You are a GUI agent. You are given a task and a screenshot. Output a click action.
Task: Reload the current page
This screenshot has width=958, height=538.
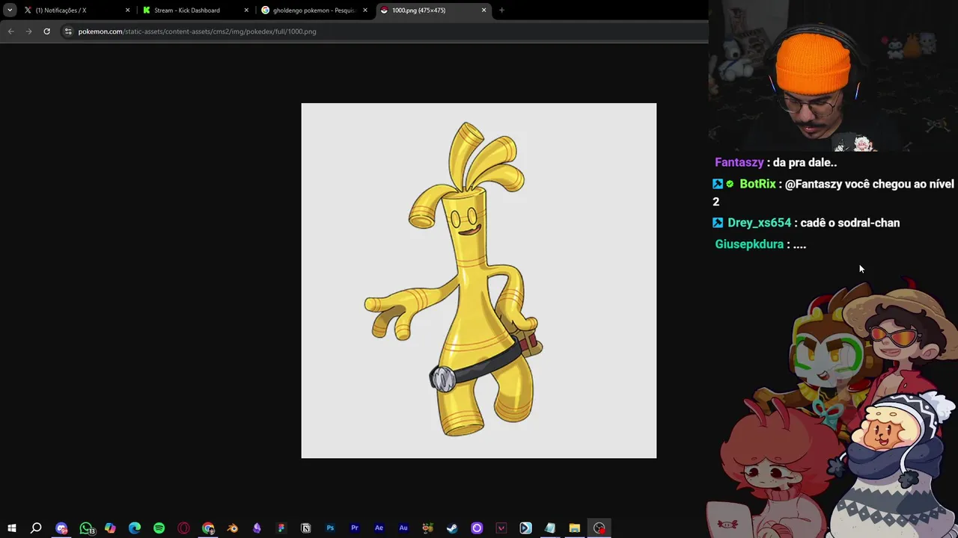46,31
